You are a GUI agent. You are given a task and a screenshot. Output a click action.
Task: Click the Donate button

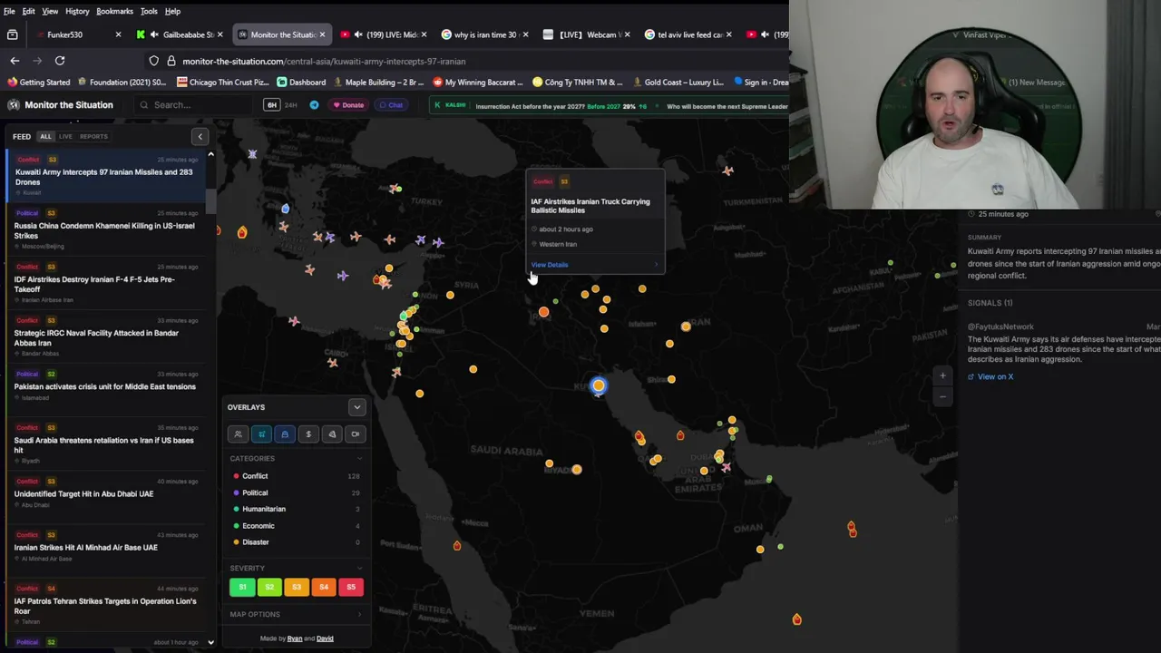tap(347, 105)
